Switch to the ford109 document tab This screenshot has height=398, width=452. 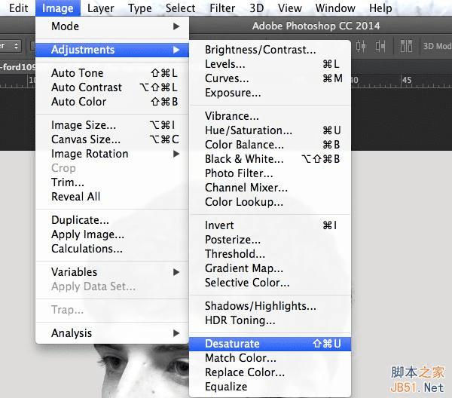[17, 66]
